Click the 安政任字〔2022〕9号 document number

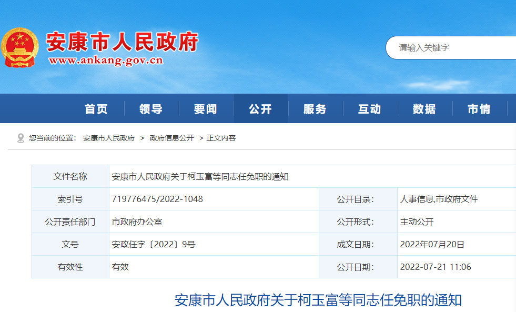pyautogui.click(x=154, y=244)
